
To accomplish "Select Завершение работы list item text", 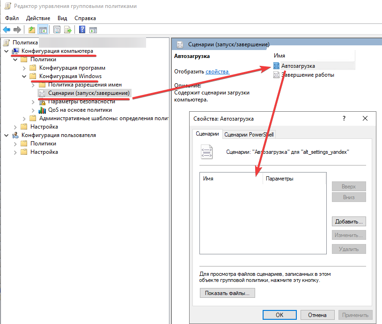I will [308, 75].
